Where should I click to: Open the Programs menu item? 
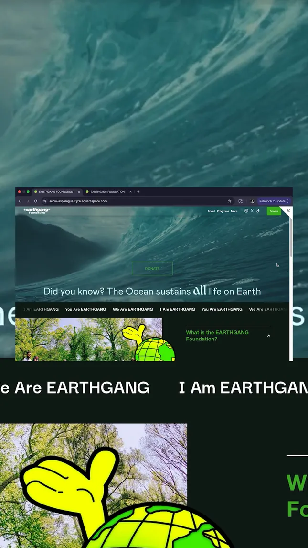[223, 211]
